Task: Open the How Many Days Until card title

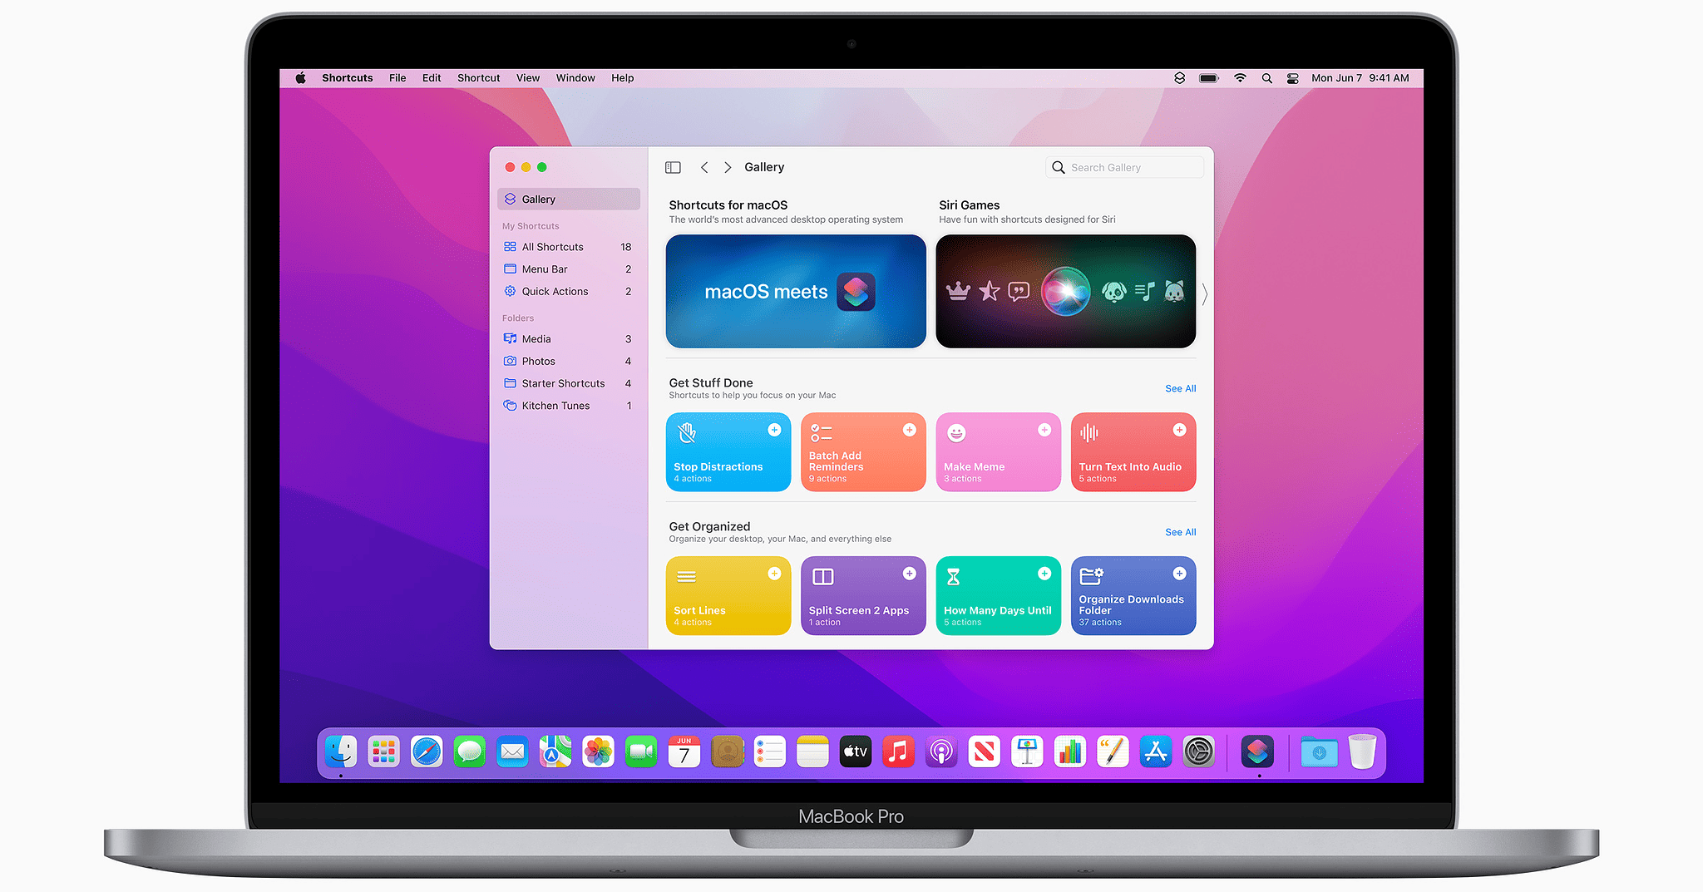Action: [997, 610]
